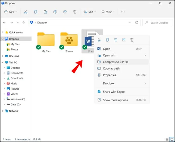Choose Open in the context menu
The width and height of the screenshot is (175, 142).
[122, 49]
